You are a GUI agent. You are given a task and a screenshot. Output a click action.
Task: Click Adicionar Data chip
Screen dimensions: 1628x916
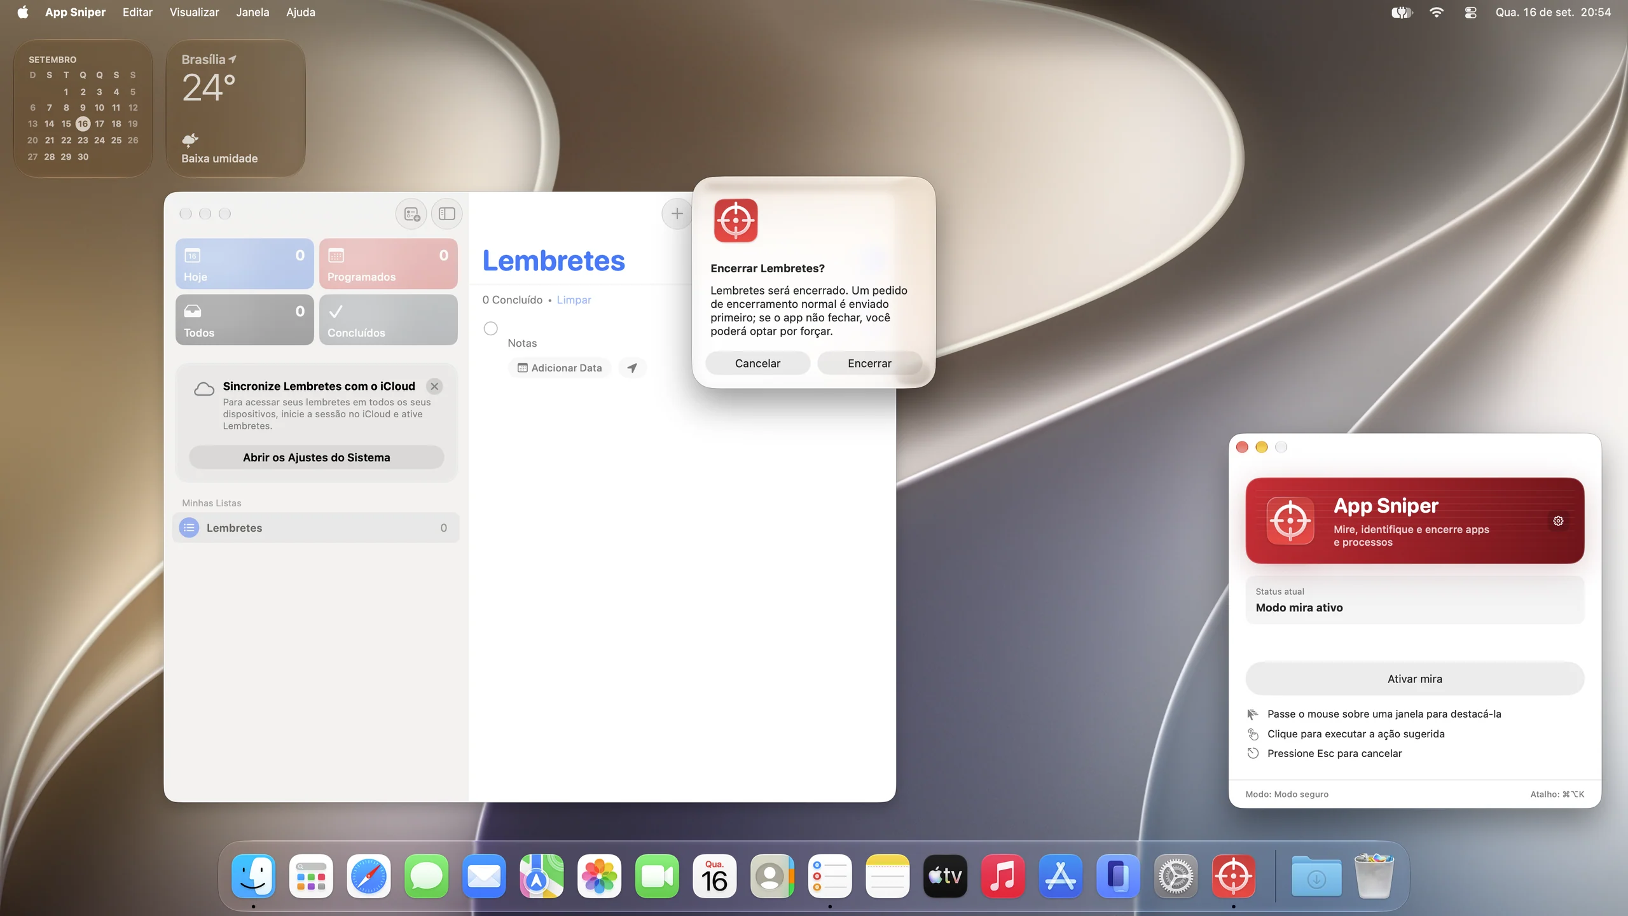coord(560,368)
